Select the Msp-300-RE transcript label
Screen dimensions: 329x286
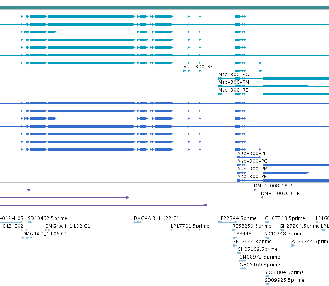(234, 90)
